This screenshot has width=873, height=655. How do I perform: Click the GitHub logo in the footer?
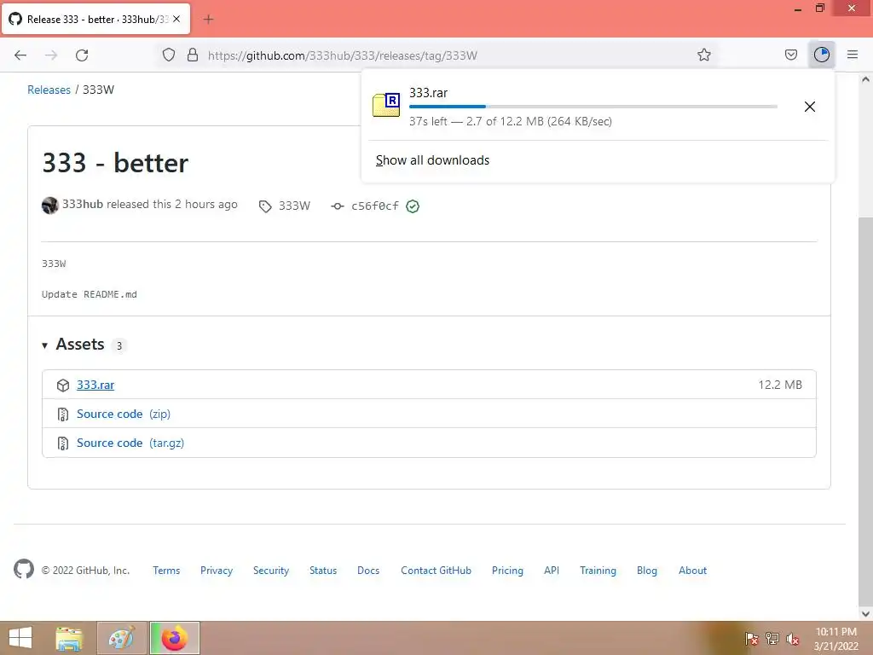coord(24,569)
